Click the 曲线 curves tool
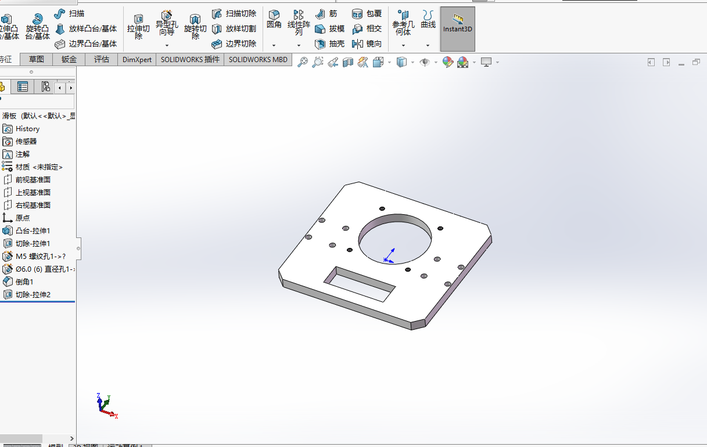This screenshot has height=447, width=707. tap(428, 19)
